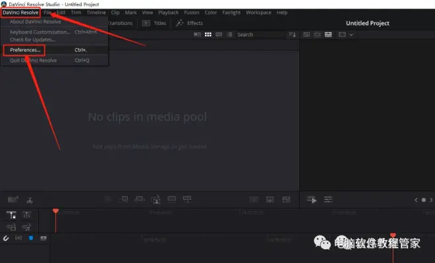Click the Titles icon
This screenshot has height=263, width=435.
[x=146, y=23]
